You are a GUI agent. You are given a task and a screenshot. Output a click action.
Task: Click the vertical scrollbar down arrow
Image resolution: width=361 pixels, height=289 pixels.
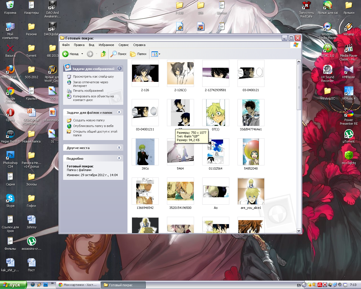pos(299,231)
